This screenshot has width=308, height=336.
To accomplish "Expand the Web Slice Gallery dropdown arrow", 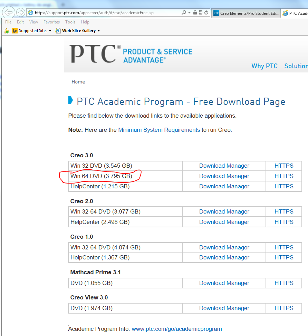I will pos(99,31).
